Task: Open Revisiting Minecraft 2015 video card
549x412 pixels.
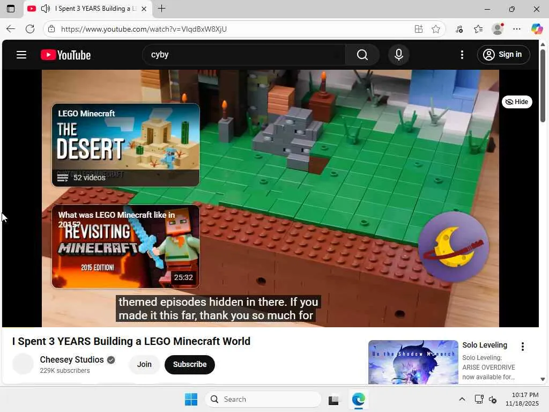Action: (125, 247)
